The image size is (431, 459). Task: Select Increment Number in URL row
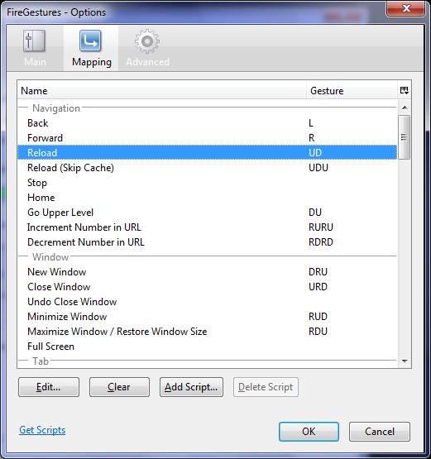[208, 227]
